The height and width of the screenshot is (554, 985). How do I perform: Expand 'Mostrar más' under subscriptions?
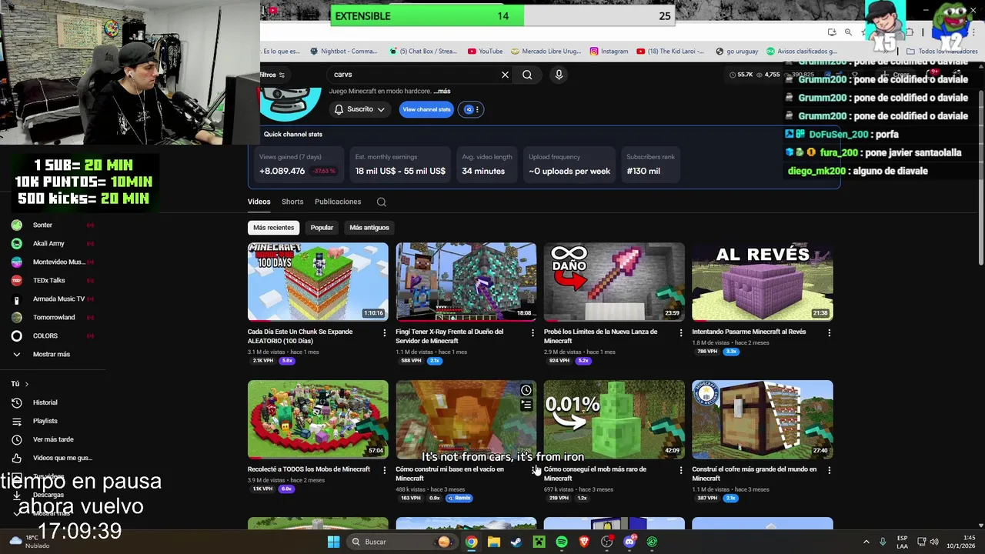(53, 354)
